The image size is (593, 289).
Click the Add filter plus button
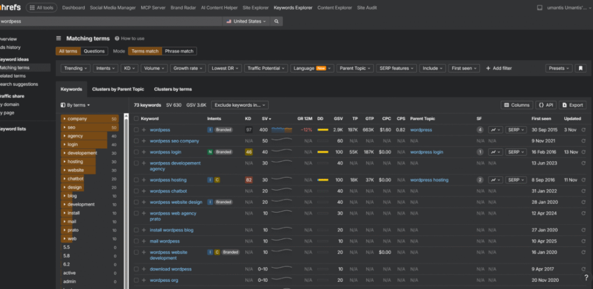(499, 68)
